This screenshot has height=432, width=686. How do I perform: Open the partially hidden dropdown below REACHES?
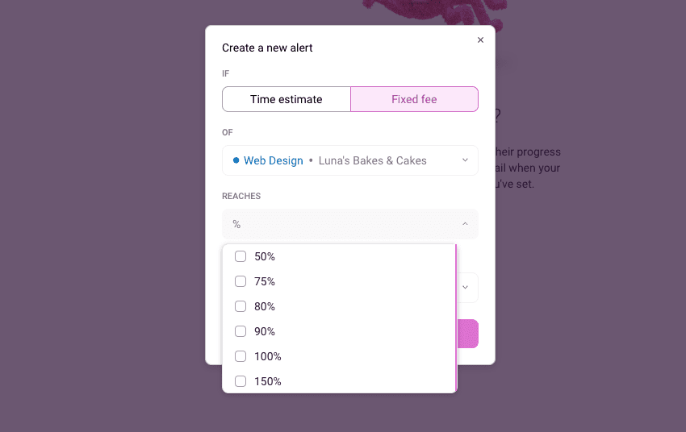tap(466, 287)
